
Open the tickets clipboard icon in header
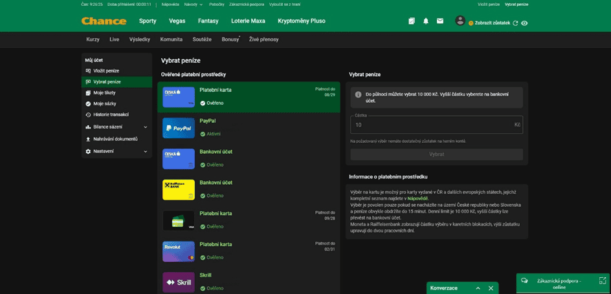[412, 21]
